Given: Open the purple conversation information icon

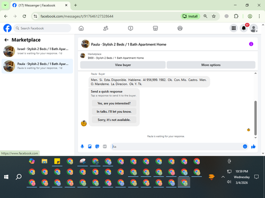Looking at the screenshot, I should point(251,44).
